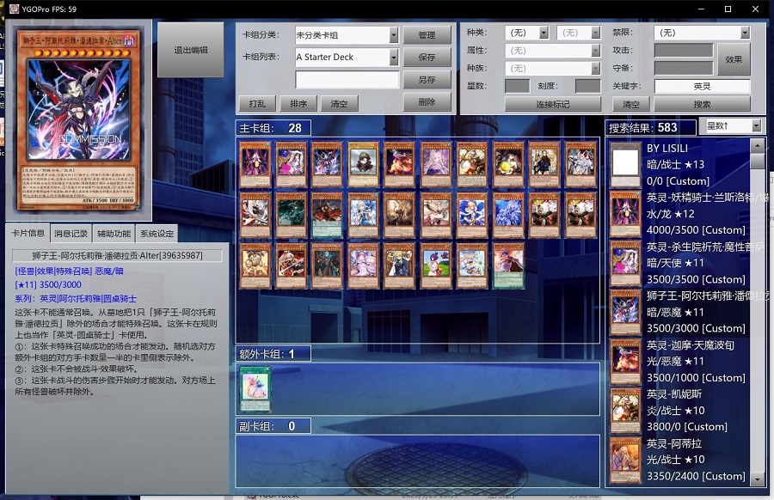Open the 星数↑ sort order dropdown
774x500 pixels.
click(756, 126)
